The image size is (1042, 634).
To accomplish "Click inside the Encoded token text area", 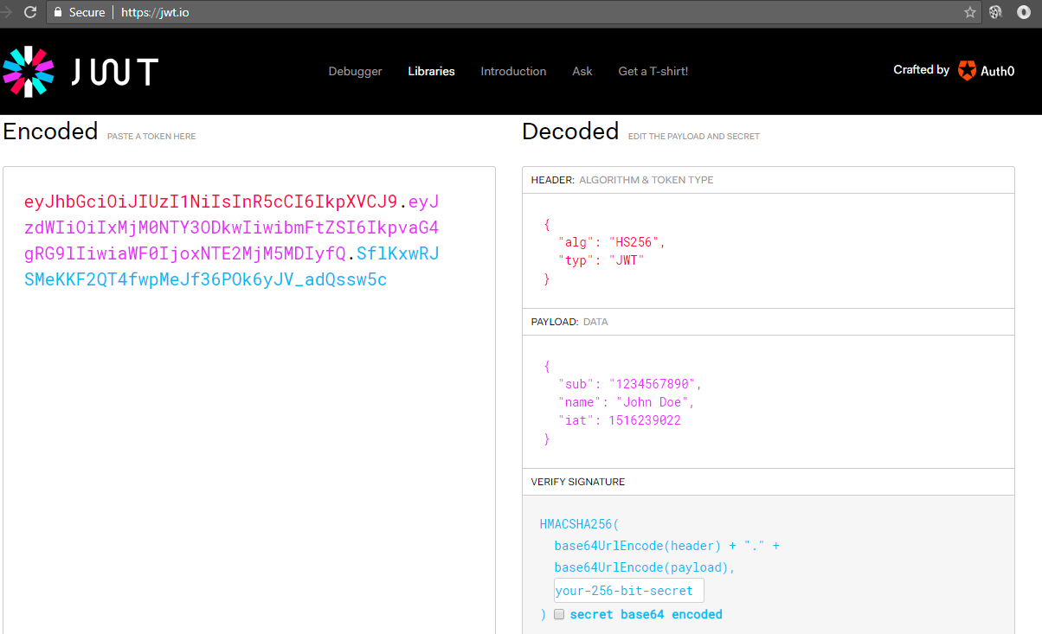I will click(x=248, y=432).
